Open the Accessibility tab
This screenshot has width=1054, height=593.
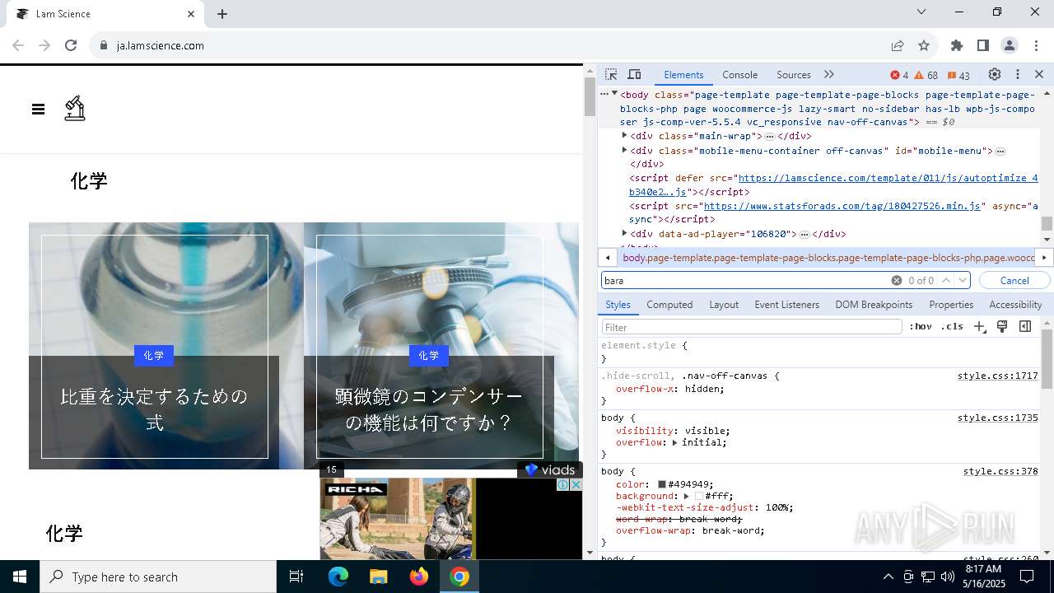1015,305
